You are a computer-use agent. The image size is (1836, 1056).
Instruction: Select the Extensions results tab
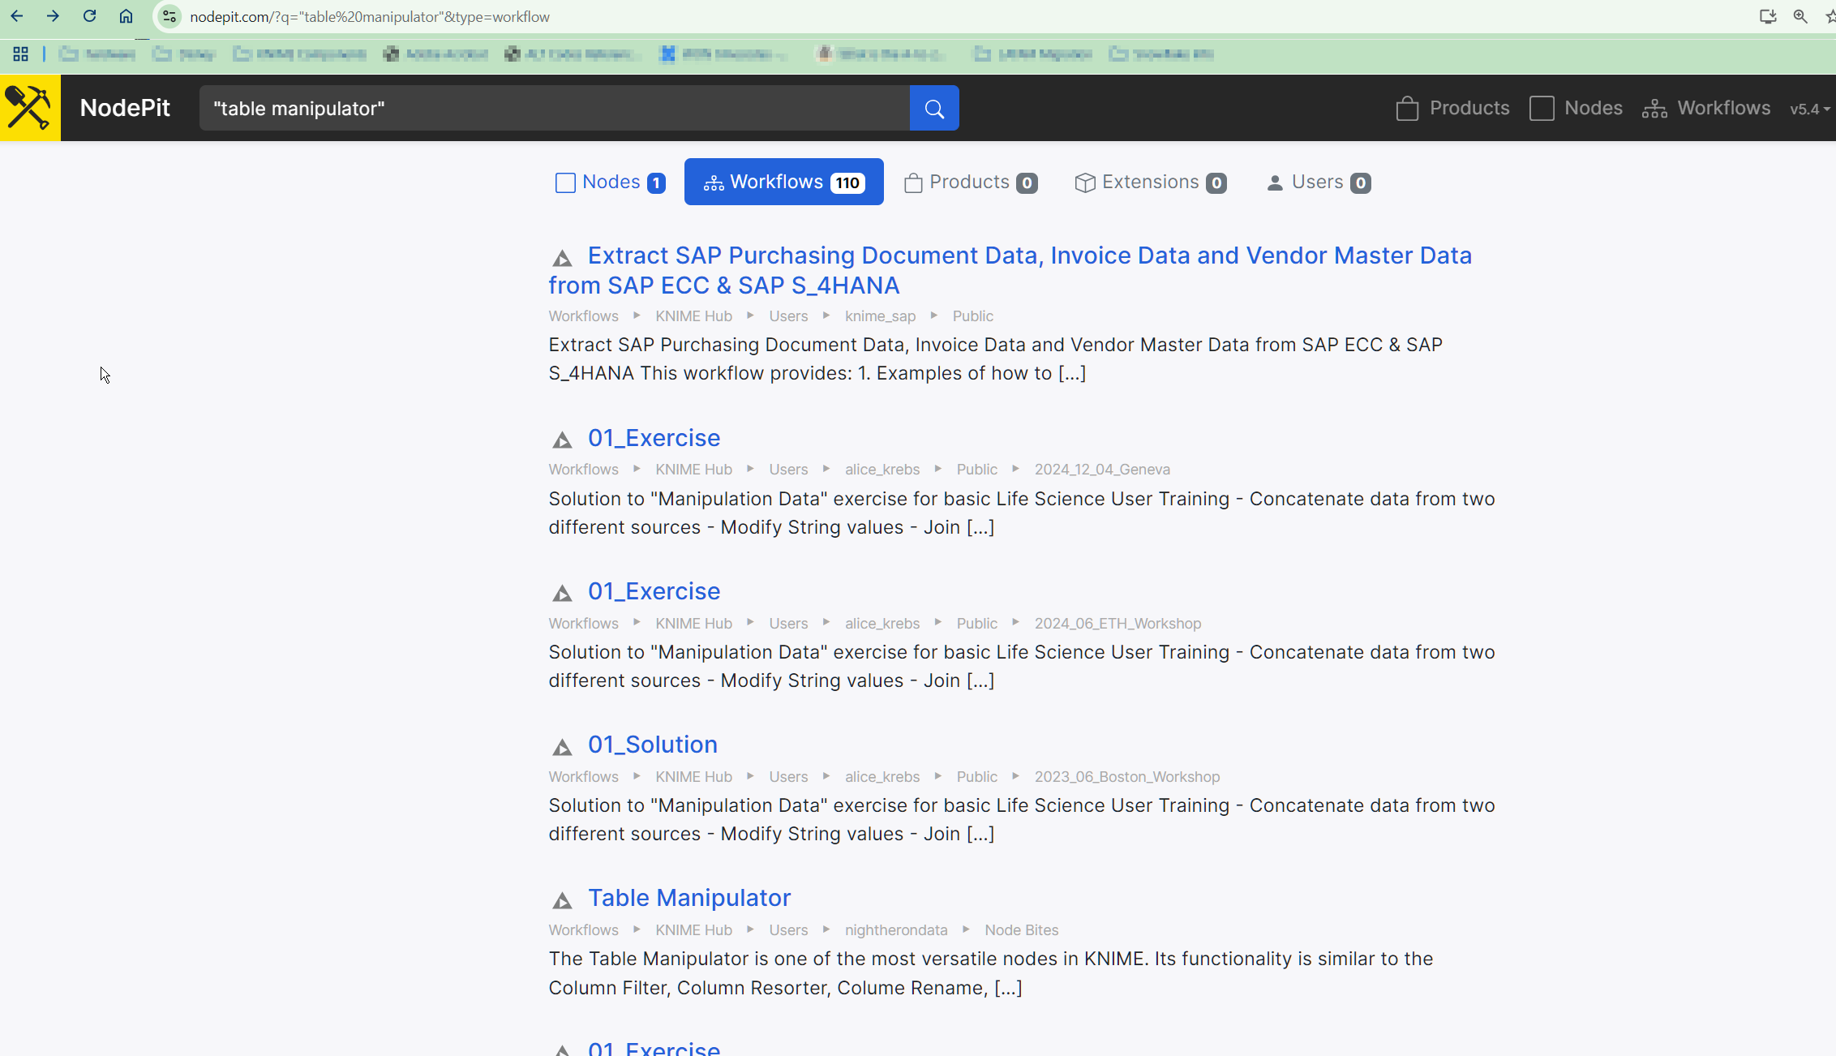pos(1149,182)
